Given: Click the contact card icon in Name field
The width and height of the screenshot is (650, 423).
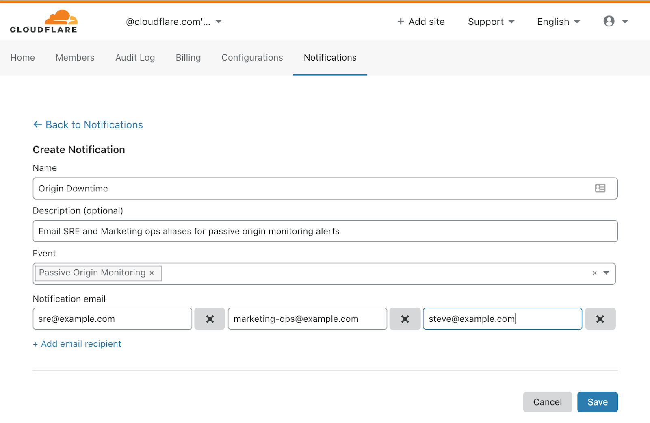Looking at the screenshot, I should point(600,188).
